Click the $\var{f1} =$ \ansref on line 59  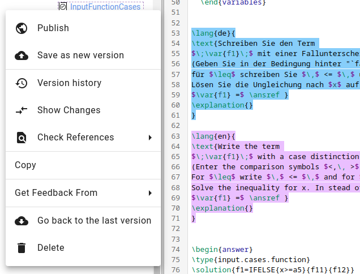pos(239,95)
